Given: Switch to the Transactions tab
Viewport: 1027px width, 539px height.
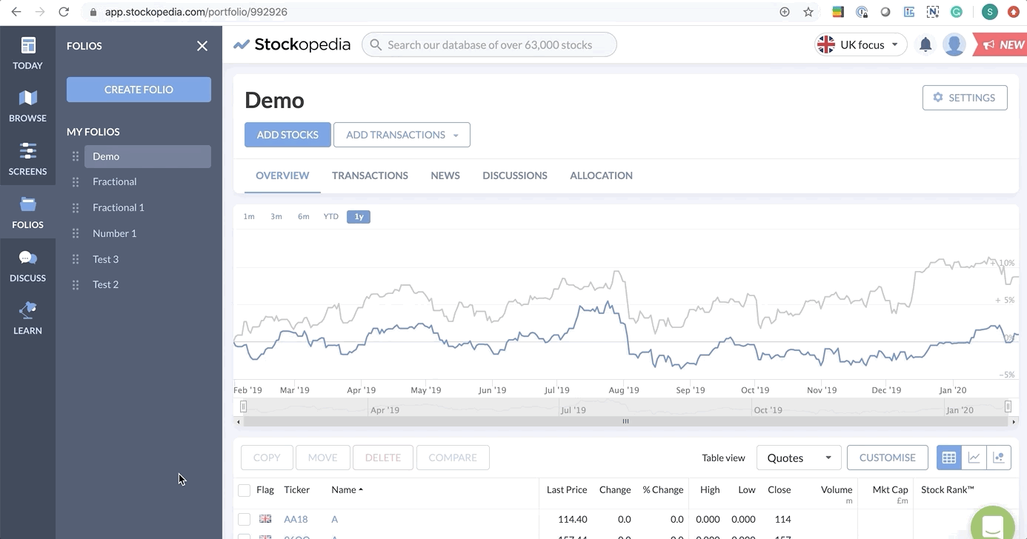Looking at the screenshot, I should [x=370, y=175].
